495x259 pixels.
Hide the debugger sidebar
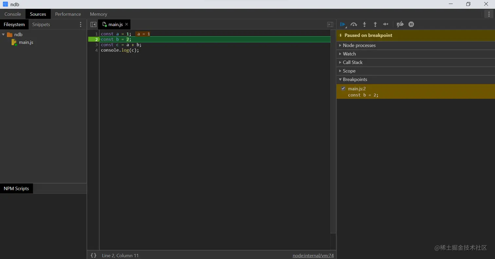[x=330, y=25]
